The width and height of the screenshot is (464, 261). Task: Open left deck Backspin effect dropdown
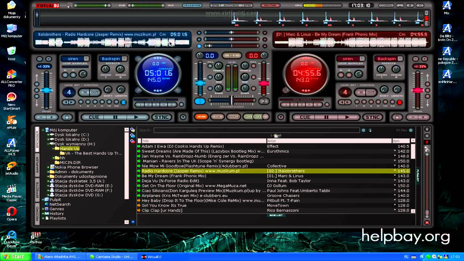pyautogui.click(x=124, y=59)
